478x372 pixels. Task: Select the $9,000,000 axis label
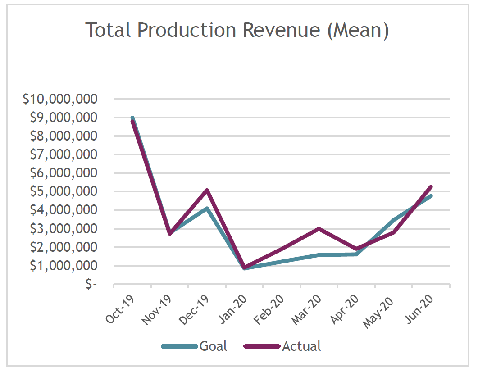tap(64, 117)
